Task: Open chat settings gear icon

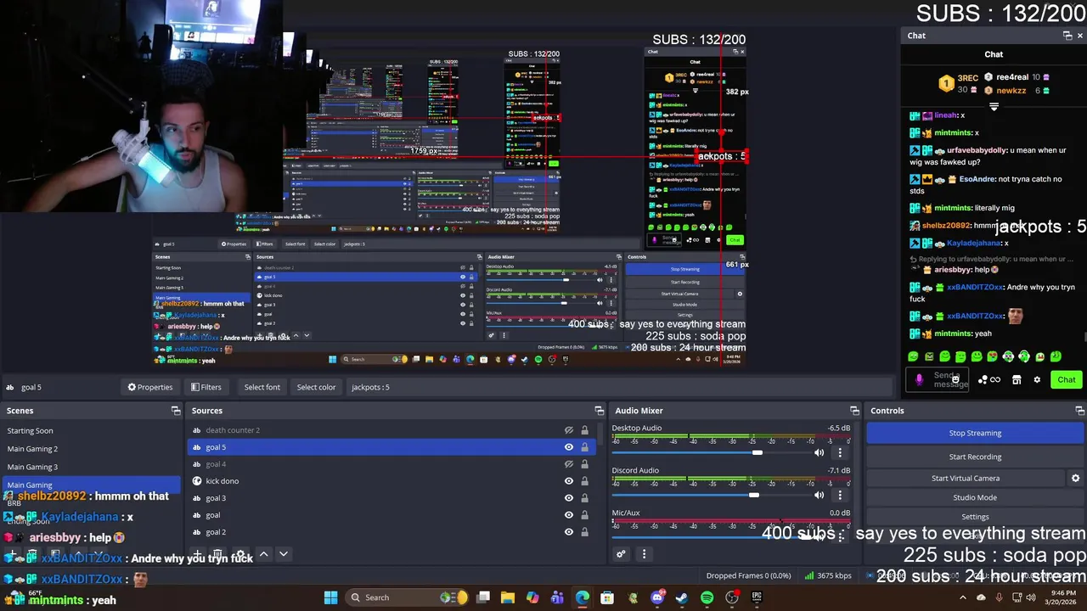Action: tap(1037, 379)
